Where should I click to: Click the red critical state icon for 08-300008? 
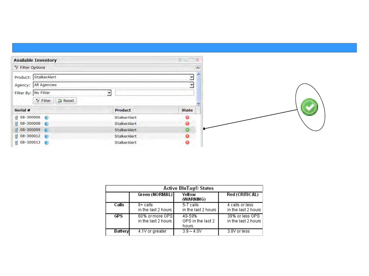coord(187,123)
